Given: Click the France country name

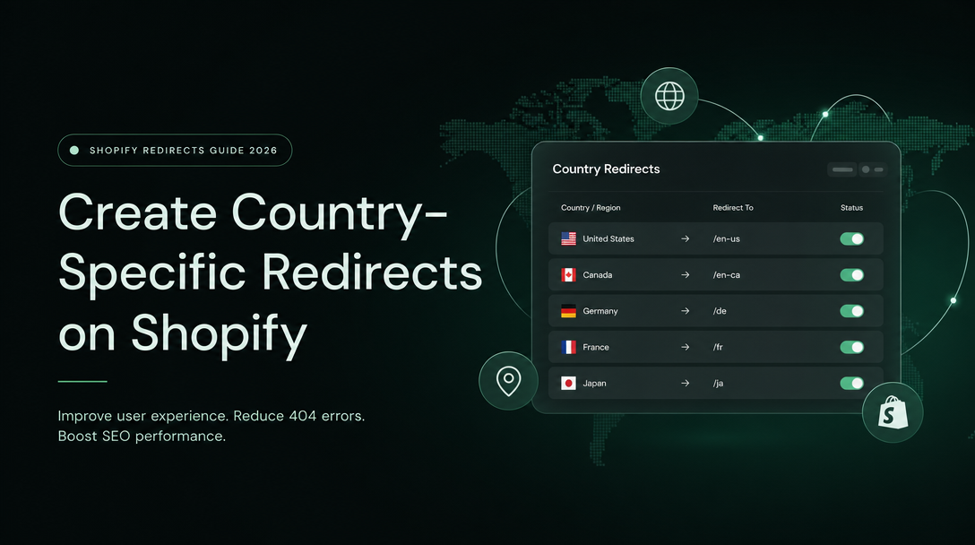Looking at the screenshot, I should (x=595, y=347).
